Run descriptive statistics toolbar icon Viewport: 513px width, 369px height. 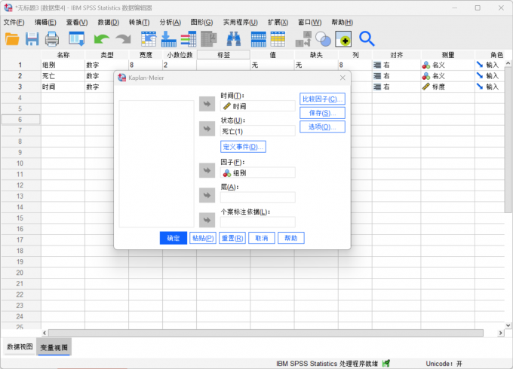[x=209, y=39]
